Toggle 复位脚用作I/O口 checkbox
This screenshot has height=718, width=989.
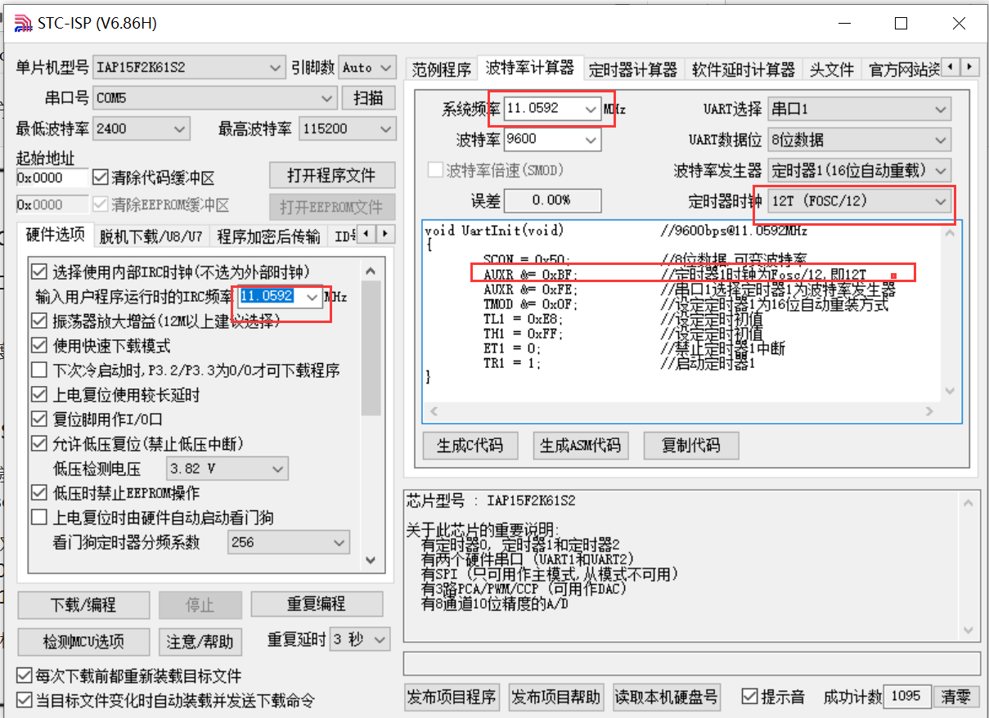coord(38,419)
